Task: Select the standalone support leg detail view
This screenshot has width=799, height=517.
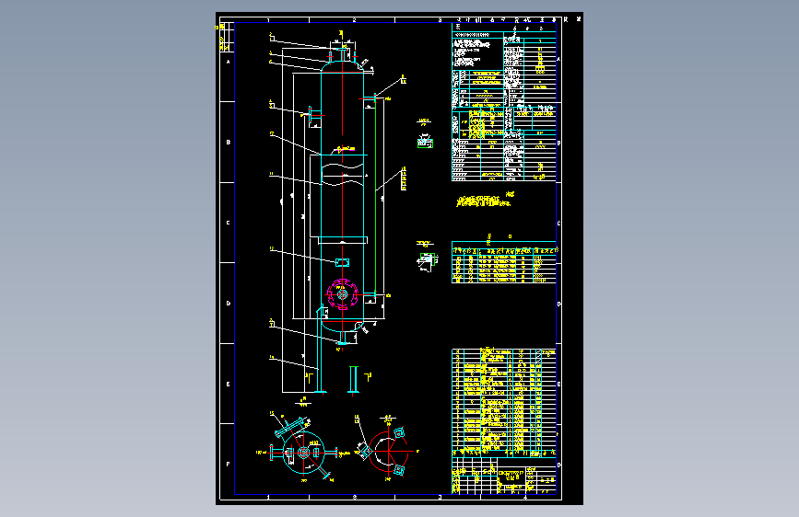Action: tap(353, 380)
